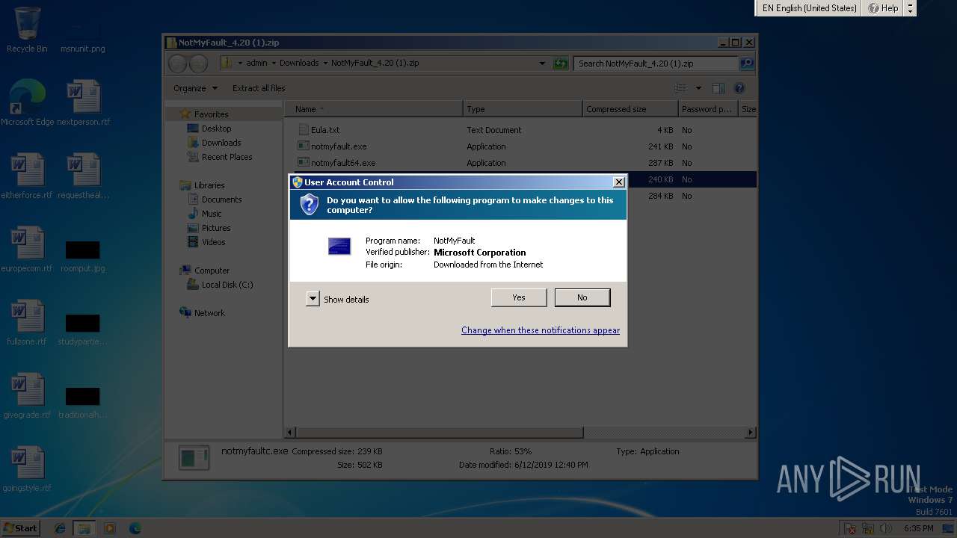The width and height of the screenshot is (957, 538).
Task: Open Microsoft Edge desktop shortcut
Action: (28, 102)
